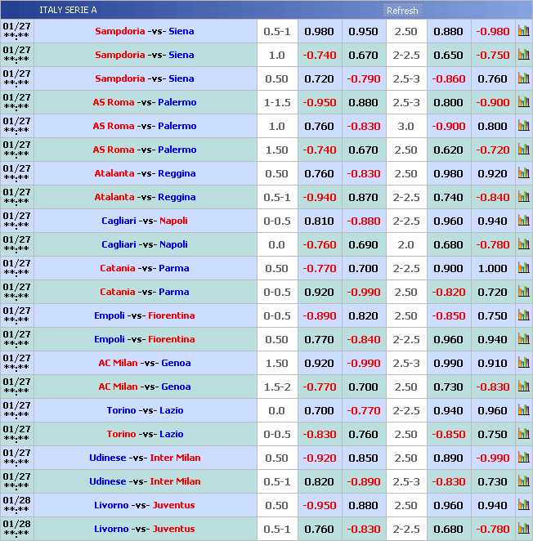The height and width of the screenshot is (541, 533).
Task: Open chart icon for AC Milan-Genoa 1.5-2 row
Action: pyautogui.click(x=523, y=387)
